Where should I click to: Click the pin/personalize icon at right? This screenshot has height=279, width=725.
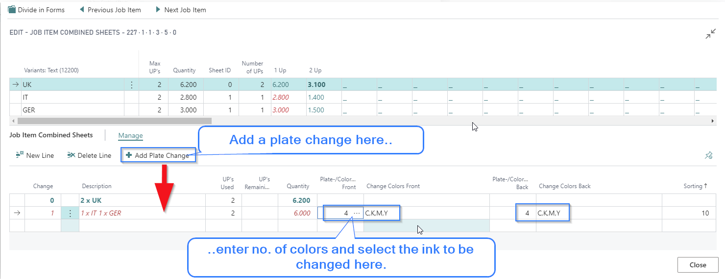coord(708,155)
